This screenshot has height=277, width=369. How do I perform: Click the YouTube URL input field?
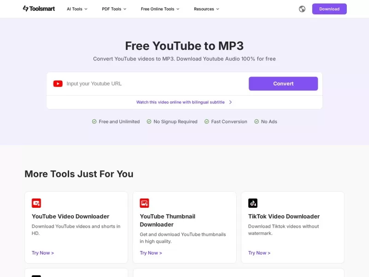point(148,84)
